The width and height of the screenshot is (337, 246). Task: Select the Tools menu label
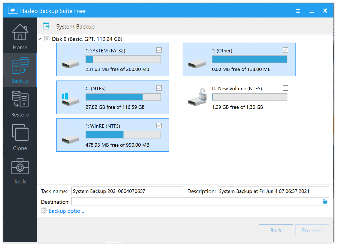(20, 182)
